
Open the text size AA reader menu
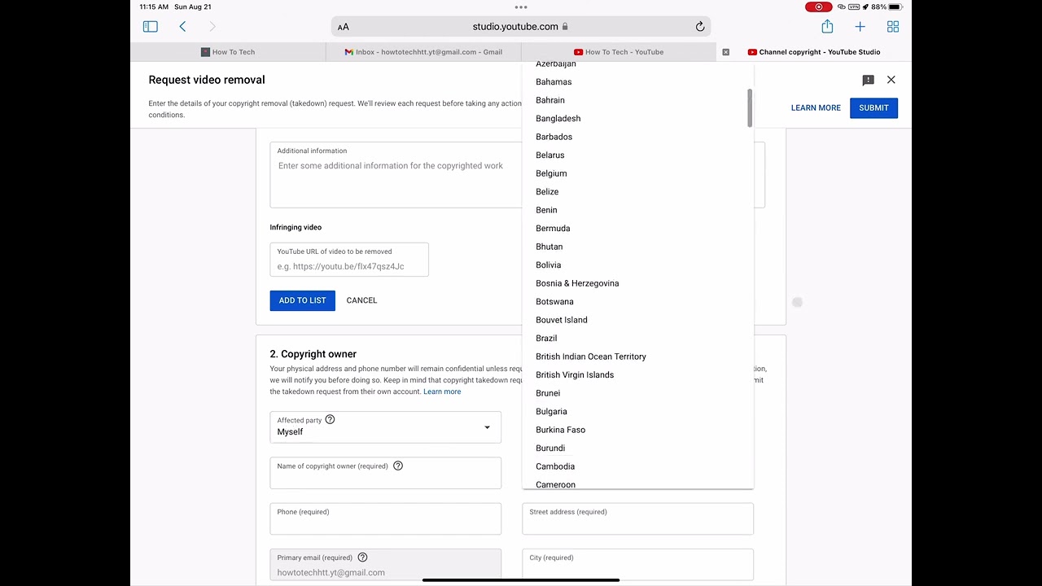tap(344, 27)
